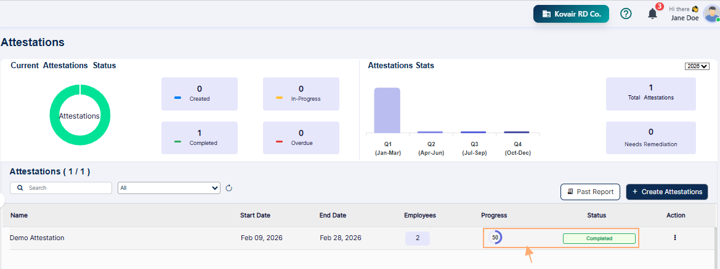The height and width of the screenshot is (269, 720).
Task: Click the Search input field
Action: pos(61,188)
